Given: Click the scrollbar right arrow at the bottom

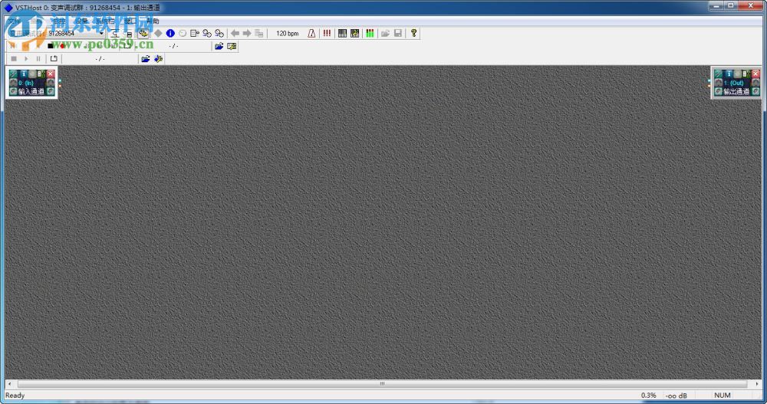Looking at the screenshot, I should (x=757, y=384).
